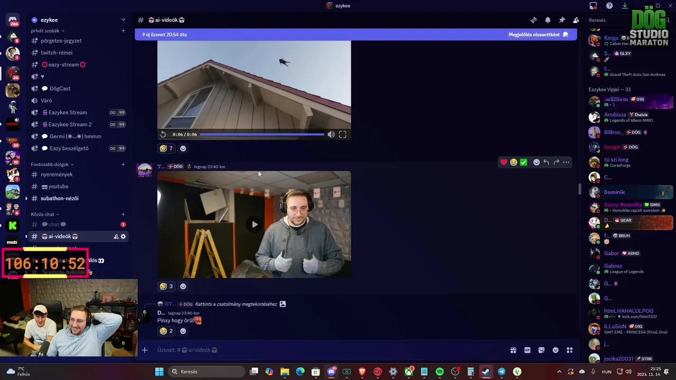This screenshot has height=380, width=676.
Task: Open gift Nitro icon in message box
Action: click(x=513, y=350)
